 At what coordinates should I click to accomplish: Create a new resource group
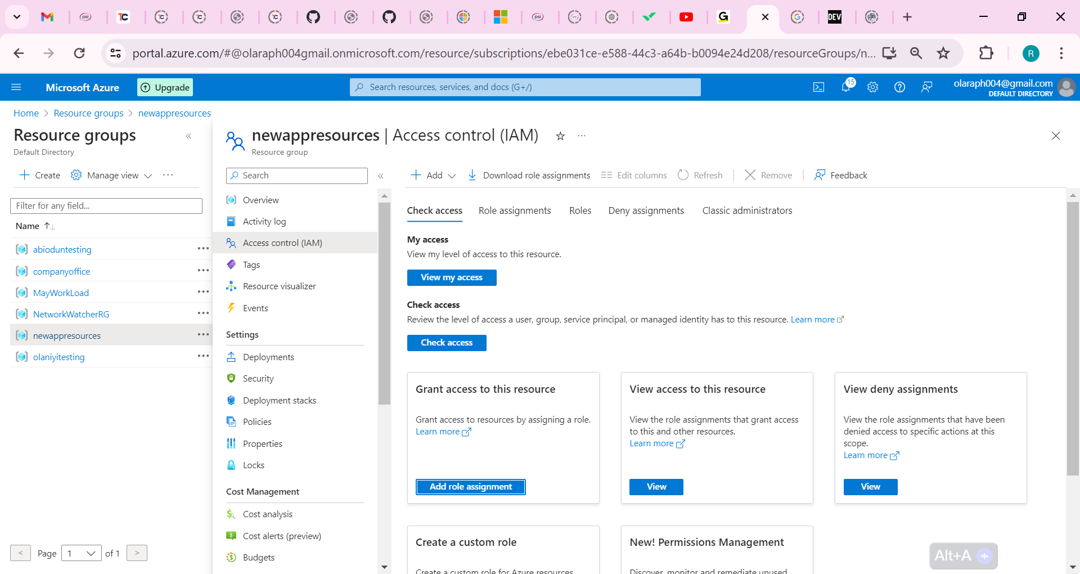coord(39,176)
